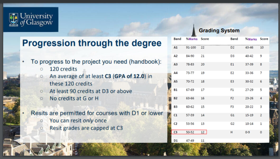280x159 pixels.
Task: Select the 'No credits at G or H' bullet
Action: pyautogui.click(x=74, y=98)
